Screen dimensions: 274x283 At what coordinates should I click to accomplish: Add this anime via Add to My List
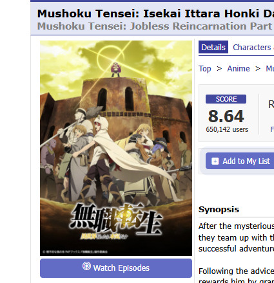tap(240, 161)
